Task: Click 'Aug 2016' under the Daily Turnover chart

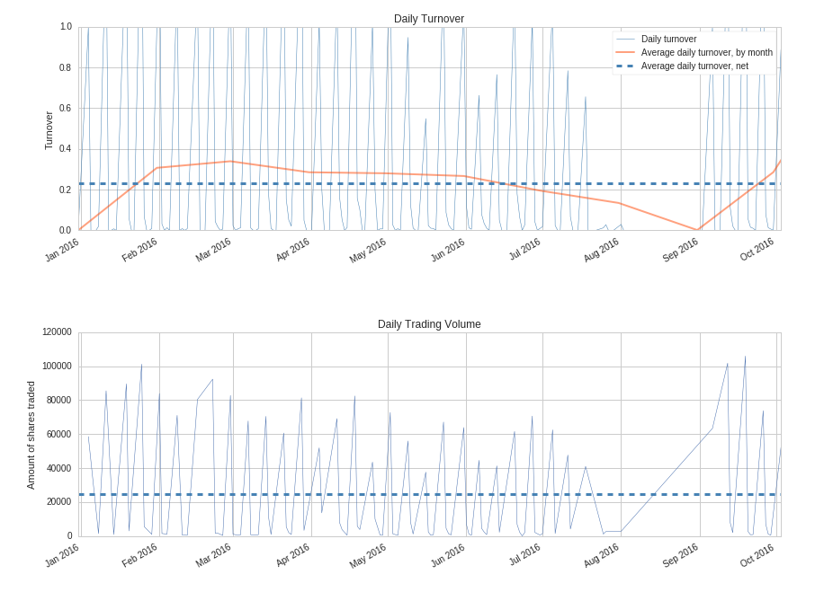Action: click(x=602, y=250)
